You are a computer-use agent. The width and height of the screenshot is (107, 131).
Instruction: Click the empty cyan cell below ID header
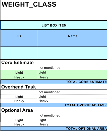point(19,53)
